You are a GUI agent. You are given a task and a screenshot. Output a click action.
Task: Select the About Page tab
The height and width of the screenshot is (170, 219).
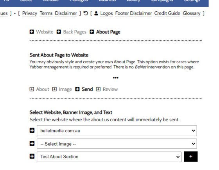(108, 32)
